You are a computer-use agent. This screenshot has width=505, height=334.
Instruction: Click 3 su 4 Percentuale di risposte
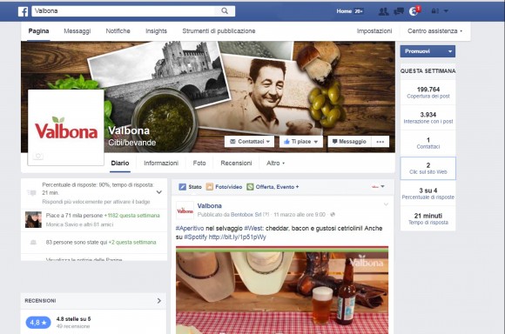pyautogui.click(x=428, y=193)
